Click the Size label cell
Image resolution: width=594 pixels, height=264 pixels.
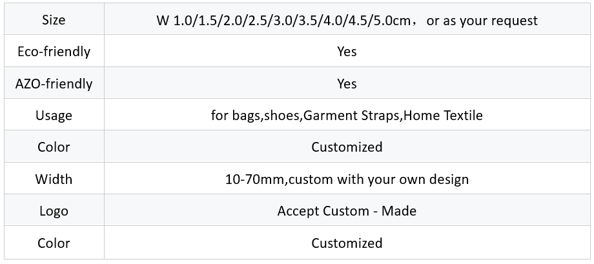point(54,19)
